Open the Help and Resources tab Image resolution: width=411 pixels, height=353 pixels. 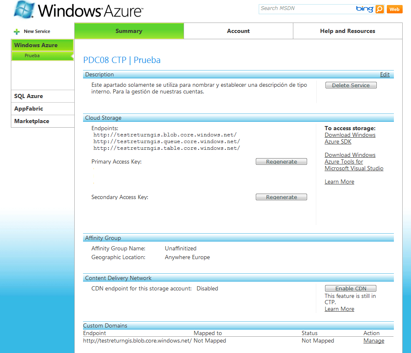pos(348,31)
